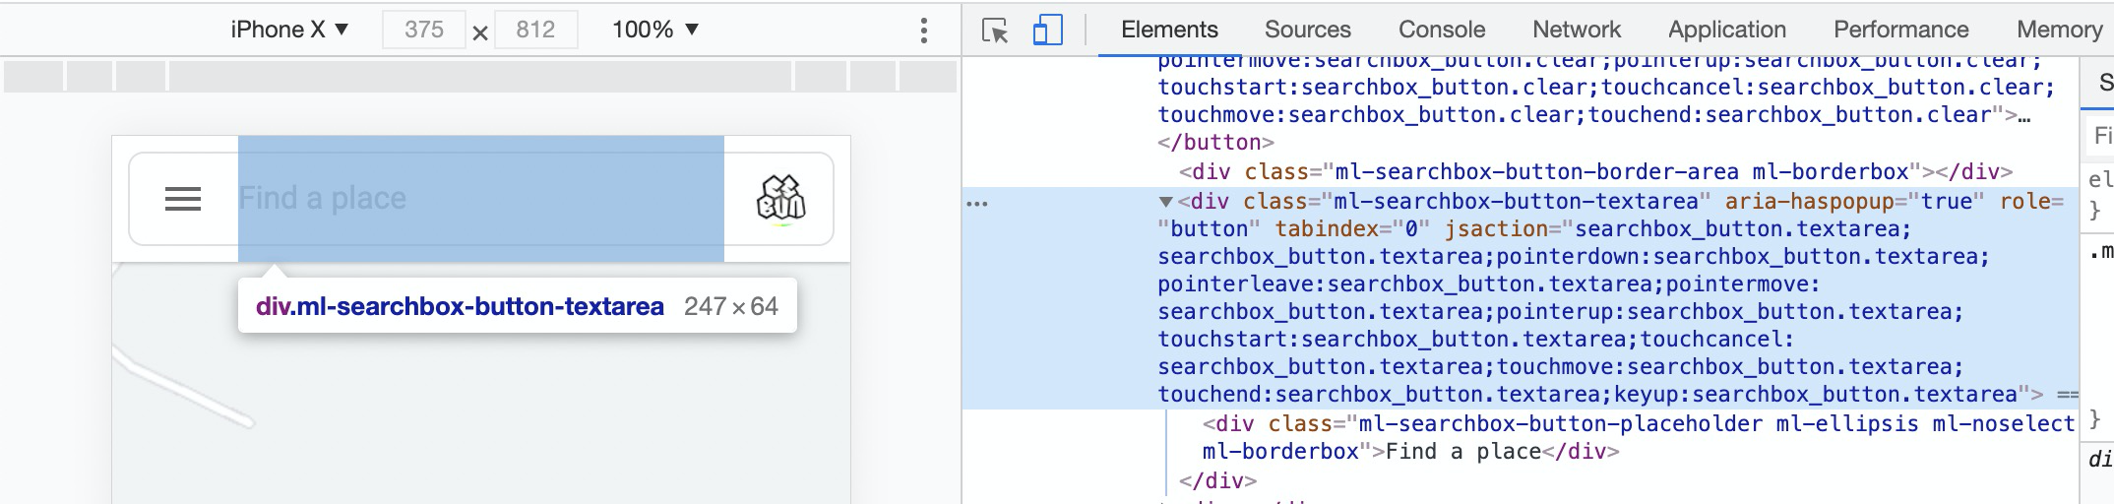The width and height of the screenshot is (2114, 504).
Task: Click the doodle logo icon in searchbox
Action: (780, 199)
